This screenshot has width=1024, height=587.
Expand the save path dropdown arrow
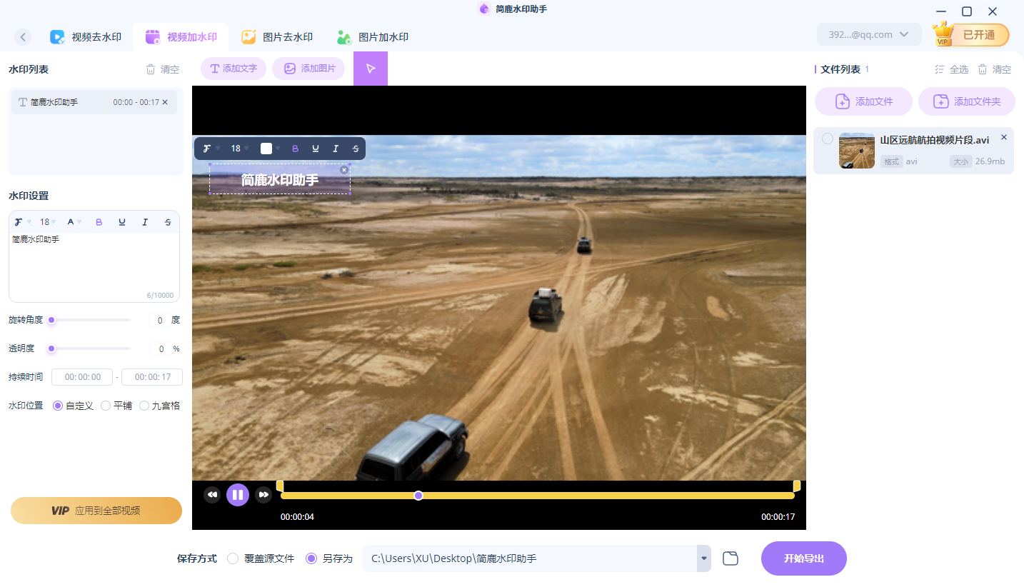(704, 558)
